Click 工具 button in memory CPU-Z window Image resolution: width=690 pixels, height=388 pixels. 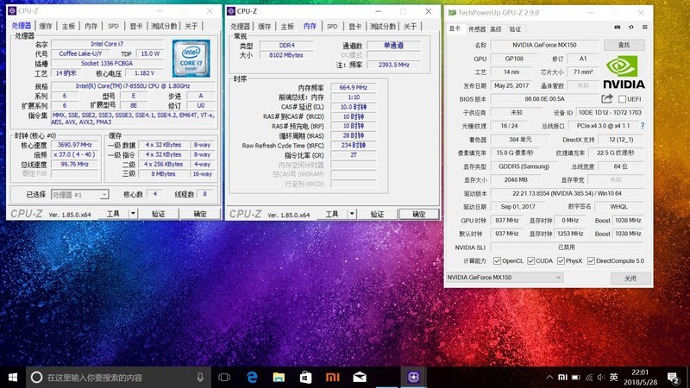coord(332,214)
